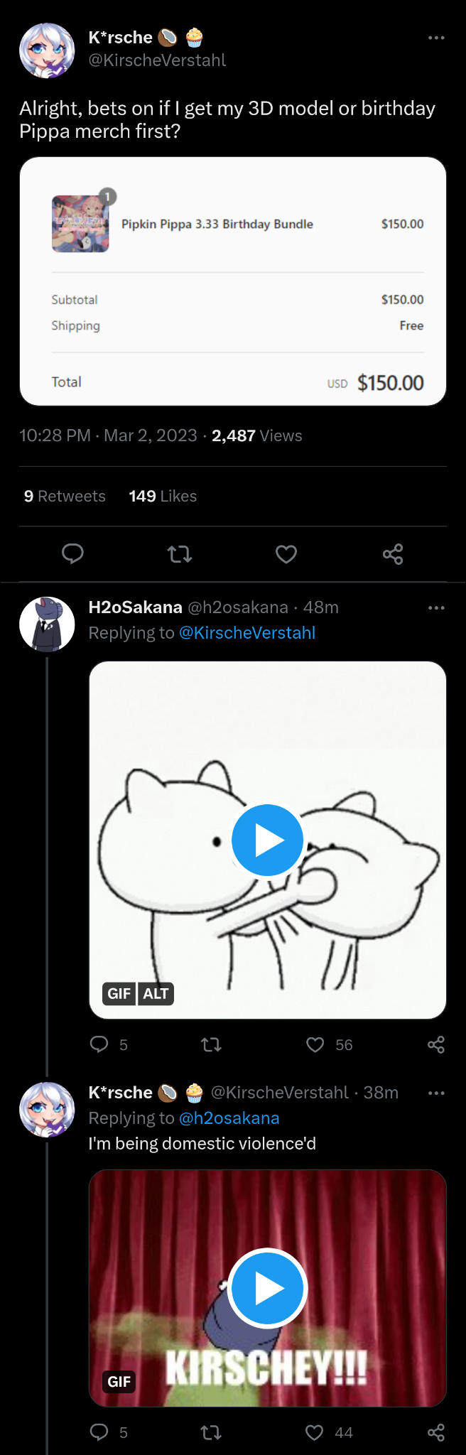This screenshot has width=466, height=1455.
Task: Open more options on H2oSakana's reply
Action: (x=436, y=607)
